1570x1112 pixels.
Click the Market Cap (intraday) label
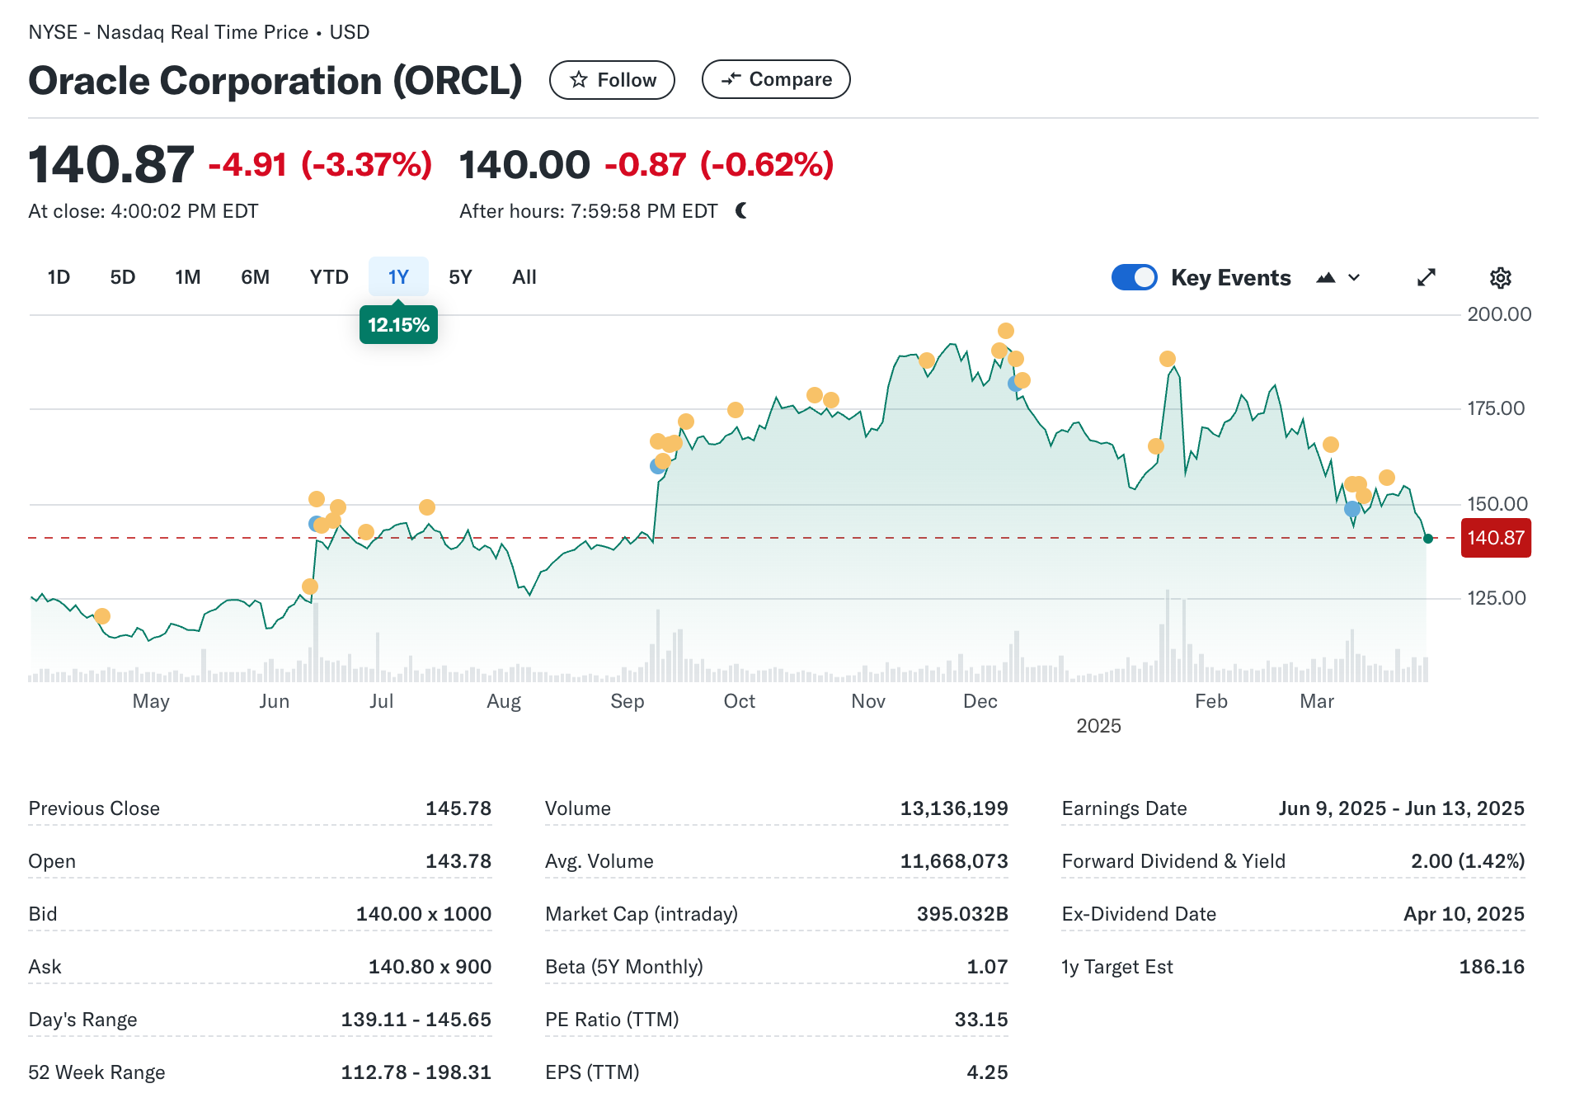click(642, 914)
